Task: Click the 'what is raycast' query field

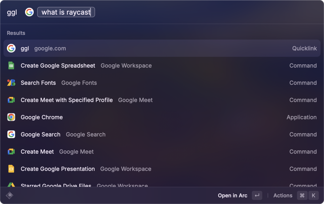Action: (x=66, y=12)
